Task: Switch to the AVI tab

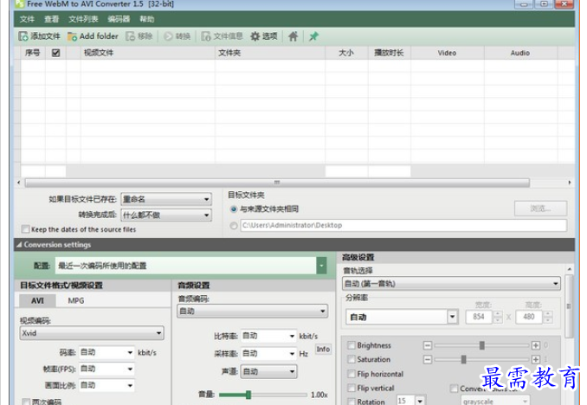Action: pos(37,300)
